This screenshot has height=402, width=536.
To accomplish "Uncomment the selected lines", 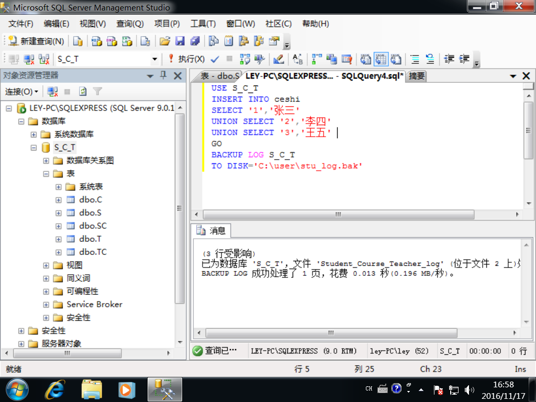I will click(430, 60).
